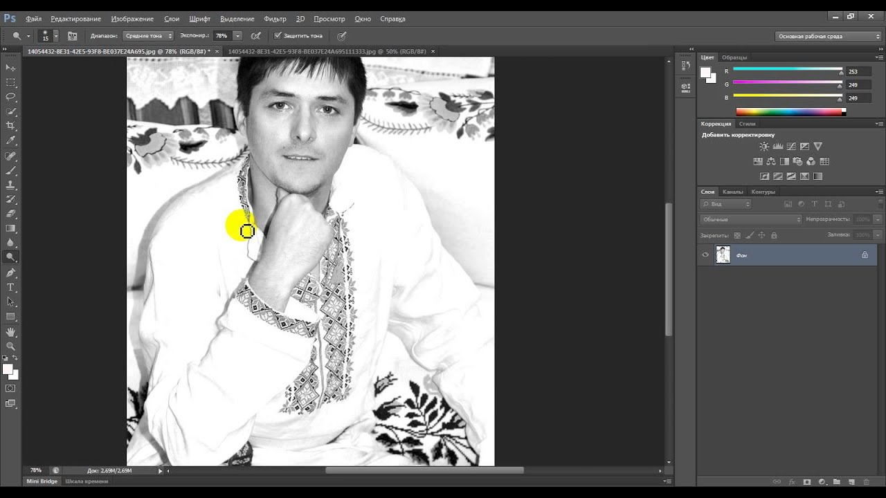Open the Color panel flyout menu
886x498 pixels.
click(879, 57)
